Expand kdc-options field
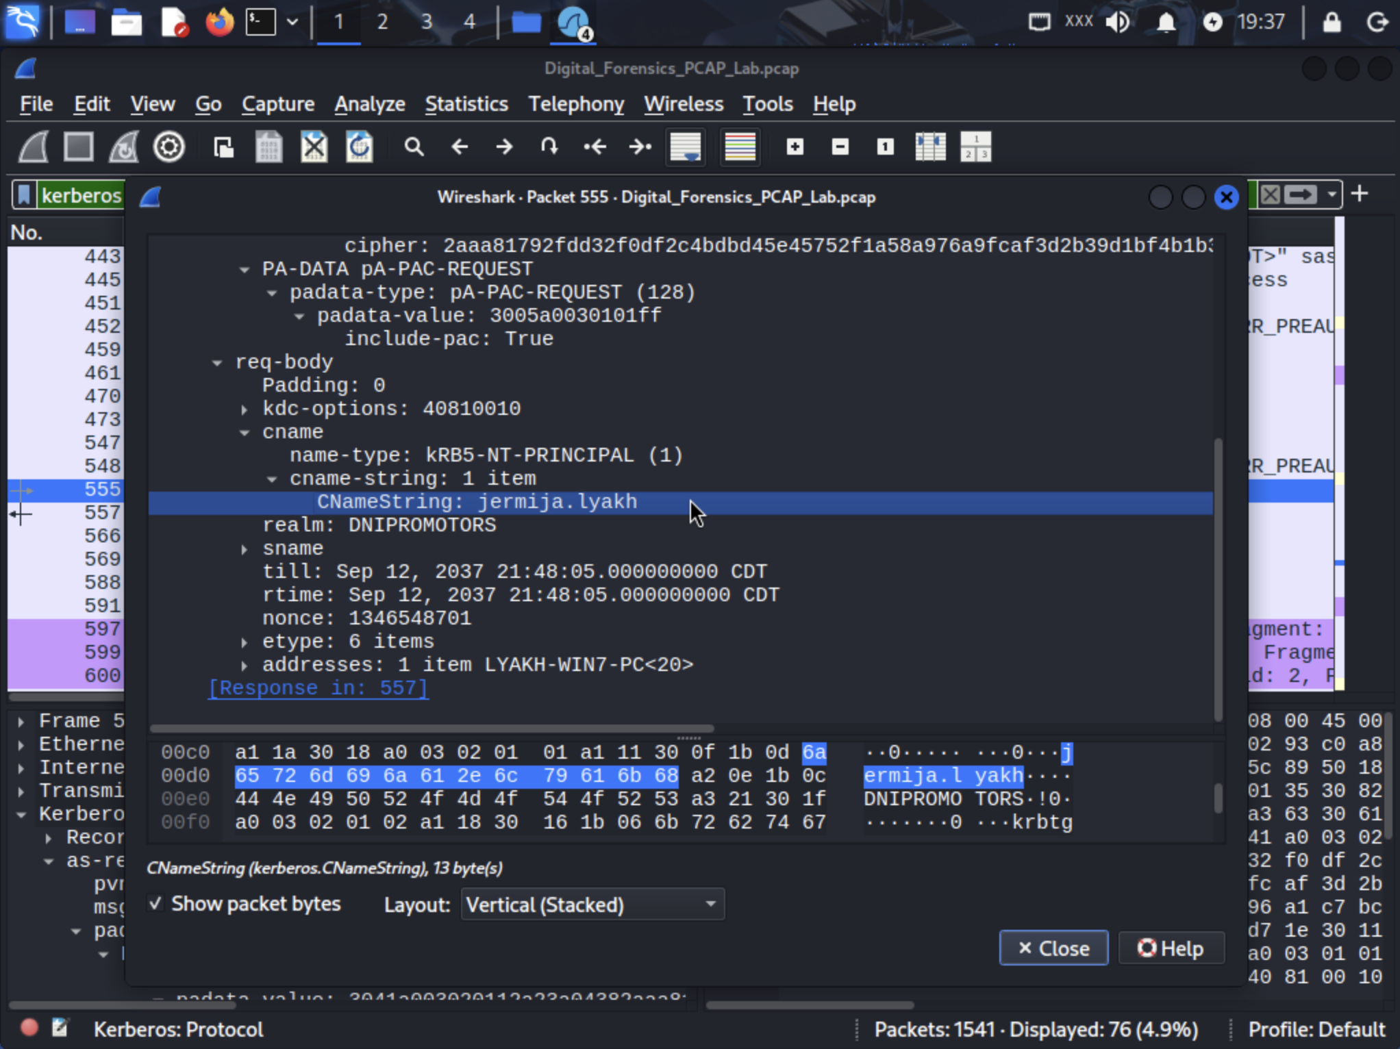1400x1049 pixels. 245,409
